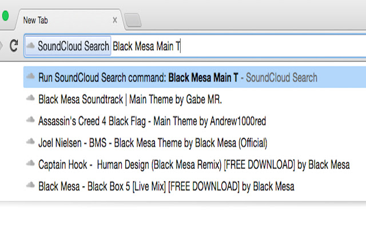
Task: Click the cloud icon beside Joel Nielsen suggestion
Action: (x=30, y=142)
